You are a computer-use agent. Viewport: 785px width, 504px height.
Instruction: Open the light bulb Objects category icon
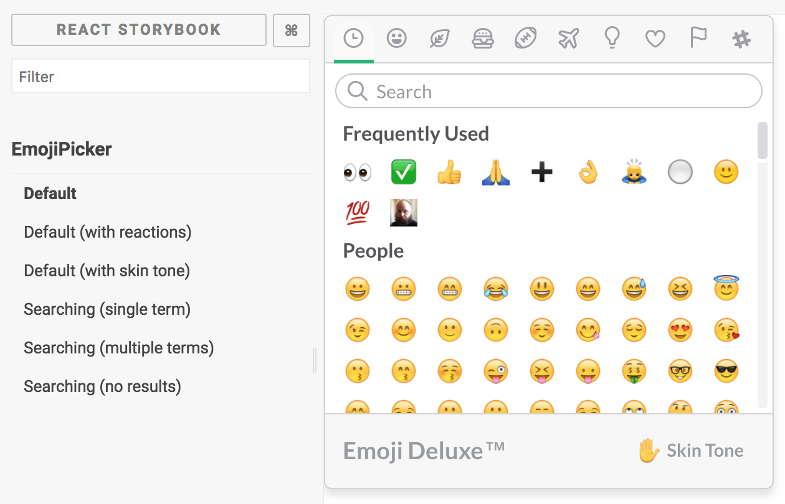point(612,39)
